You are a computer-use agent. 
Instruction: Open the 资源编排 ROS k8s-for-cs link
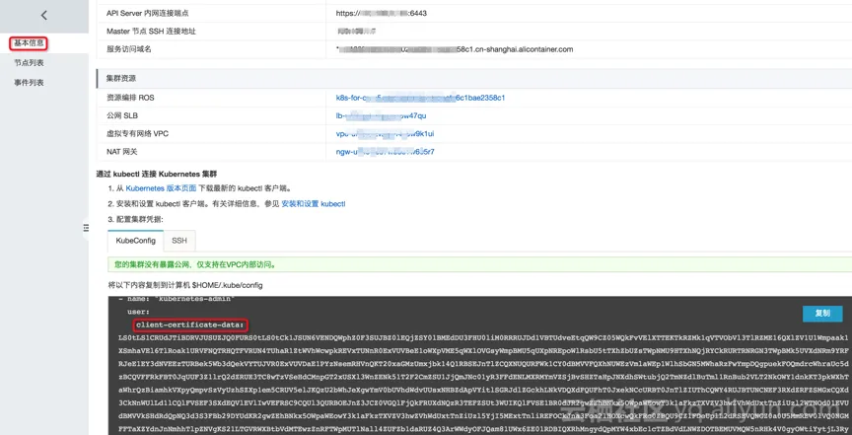420,98
